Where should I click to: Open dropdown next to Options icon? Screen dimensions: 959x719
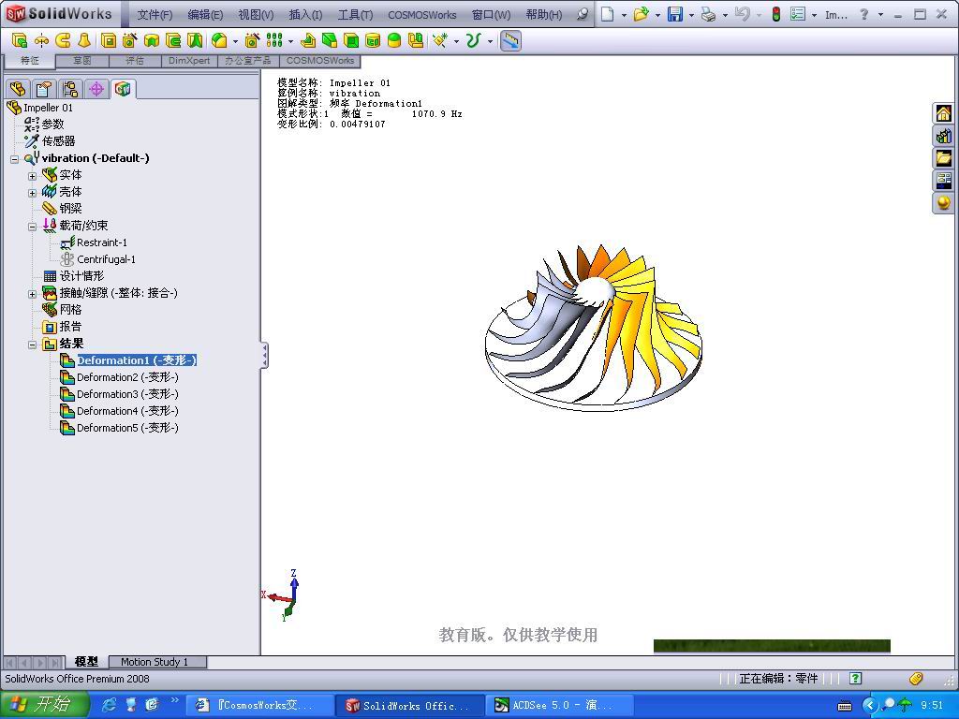(x=814, y=15)
